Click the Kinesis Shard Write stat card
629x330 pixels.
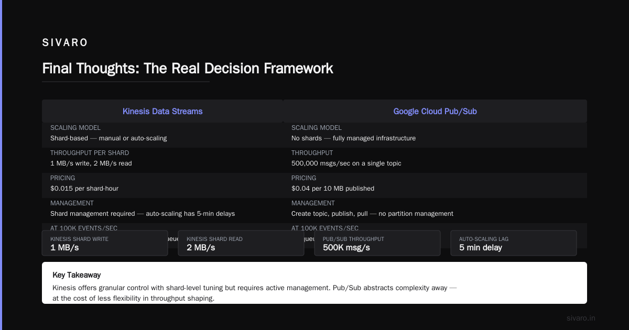click(105, 243)
